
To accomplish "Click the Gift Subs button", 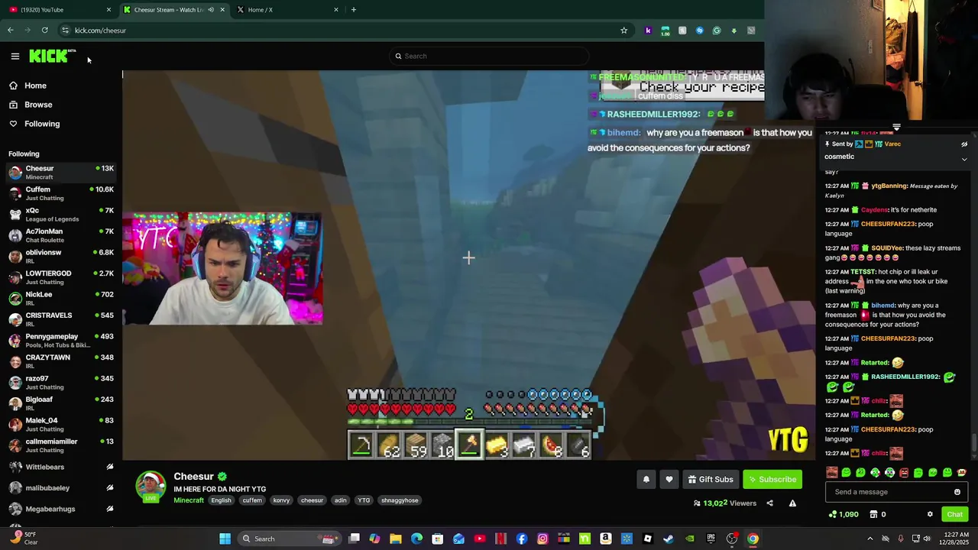I will pyautogui.click(x=710, y=479).
